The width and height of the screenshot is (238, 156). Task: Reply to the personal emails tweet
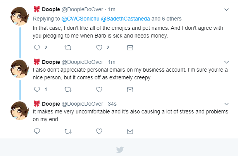pyautogui.click(x=37, y=89)
